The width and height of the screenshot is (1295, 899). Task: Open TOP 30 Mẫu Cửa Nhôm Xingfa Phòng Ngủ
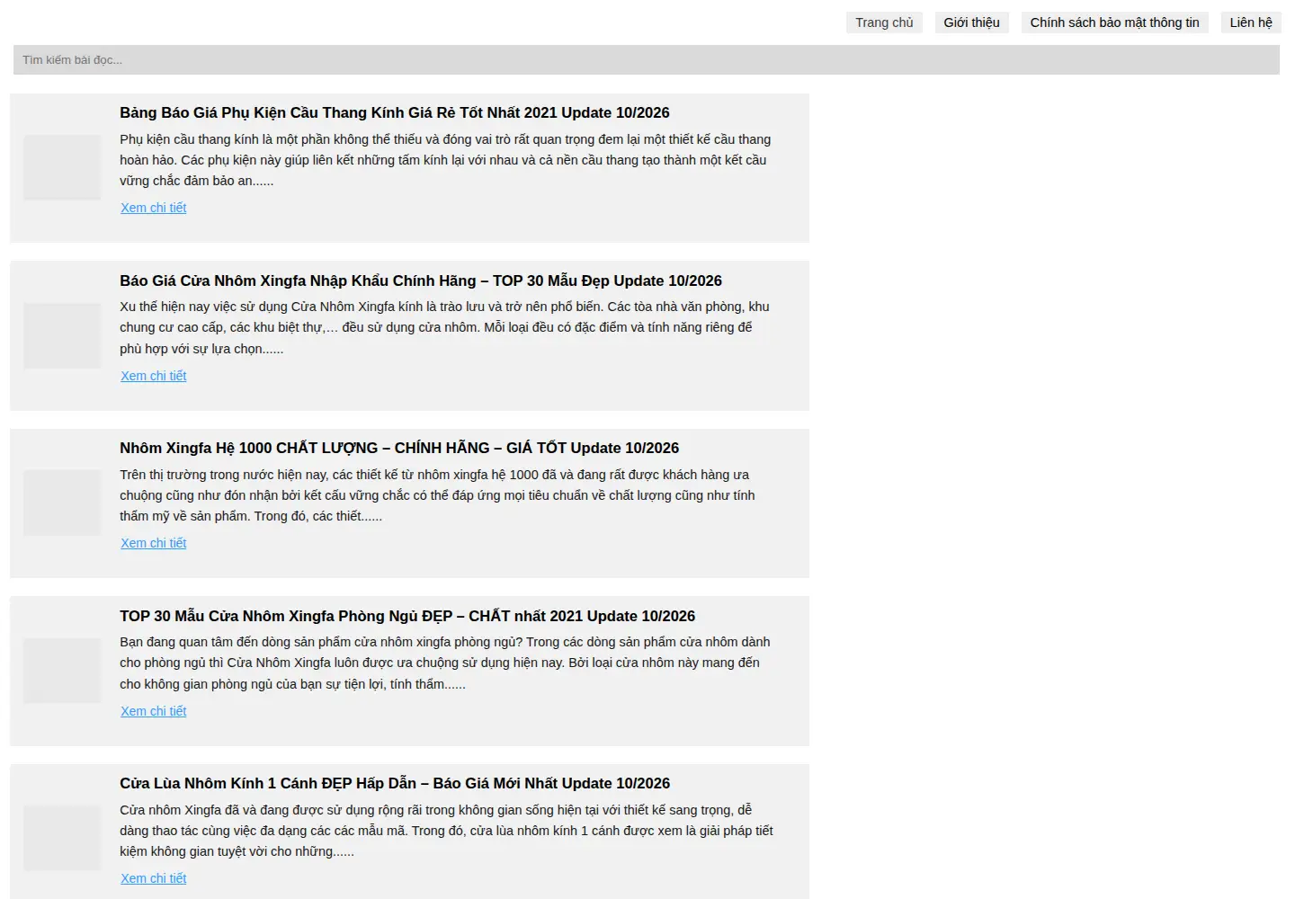407,616
